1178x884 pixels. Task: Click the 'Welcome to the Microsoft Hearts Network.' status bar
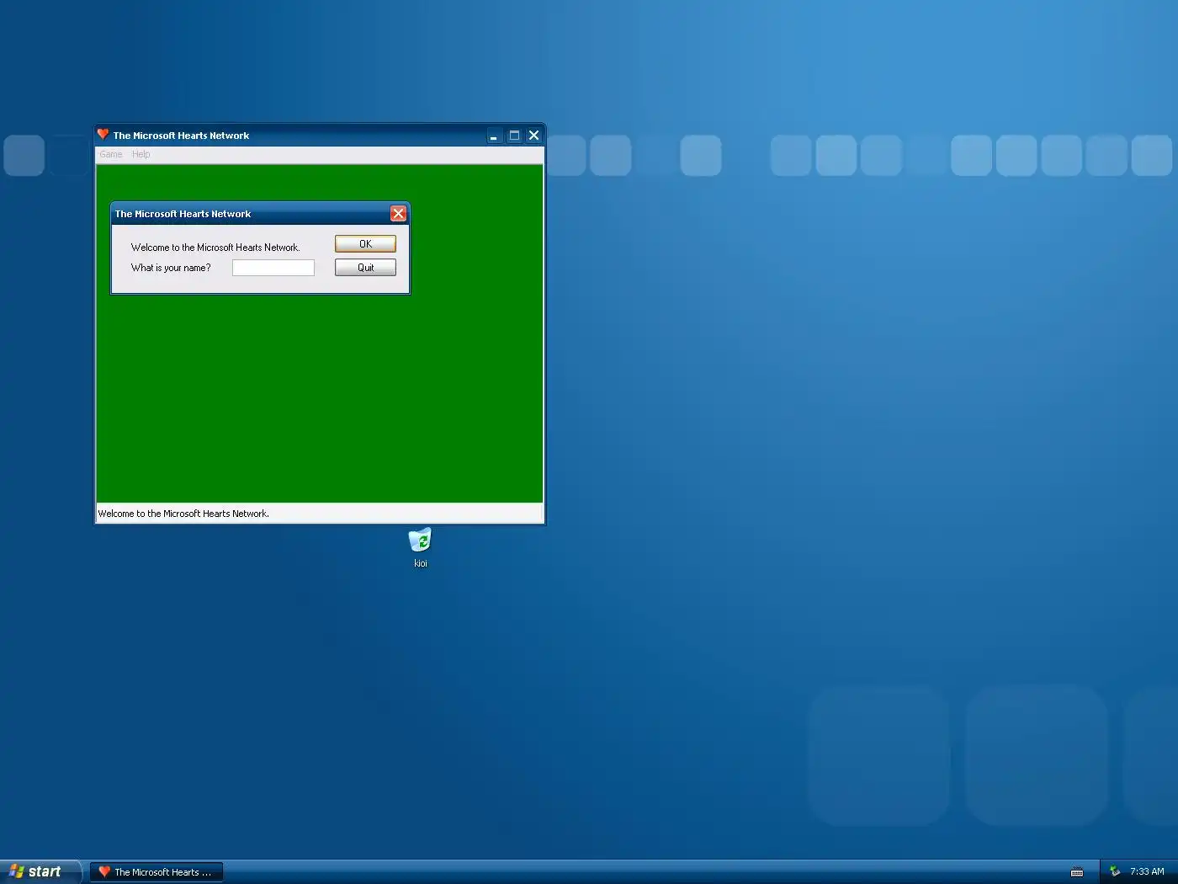[319, 514]
